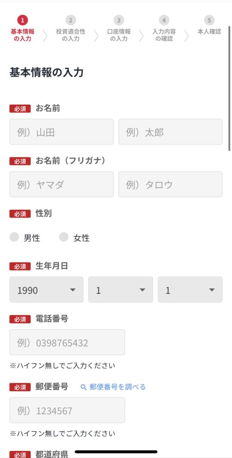Click the page's vertical scrollbar

[x=230, y=88]
